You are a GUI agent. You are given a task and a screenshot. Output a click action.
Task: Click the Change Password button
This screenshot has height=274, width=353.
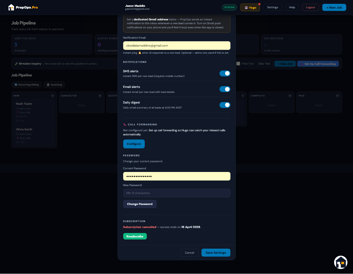140,204
